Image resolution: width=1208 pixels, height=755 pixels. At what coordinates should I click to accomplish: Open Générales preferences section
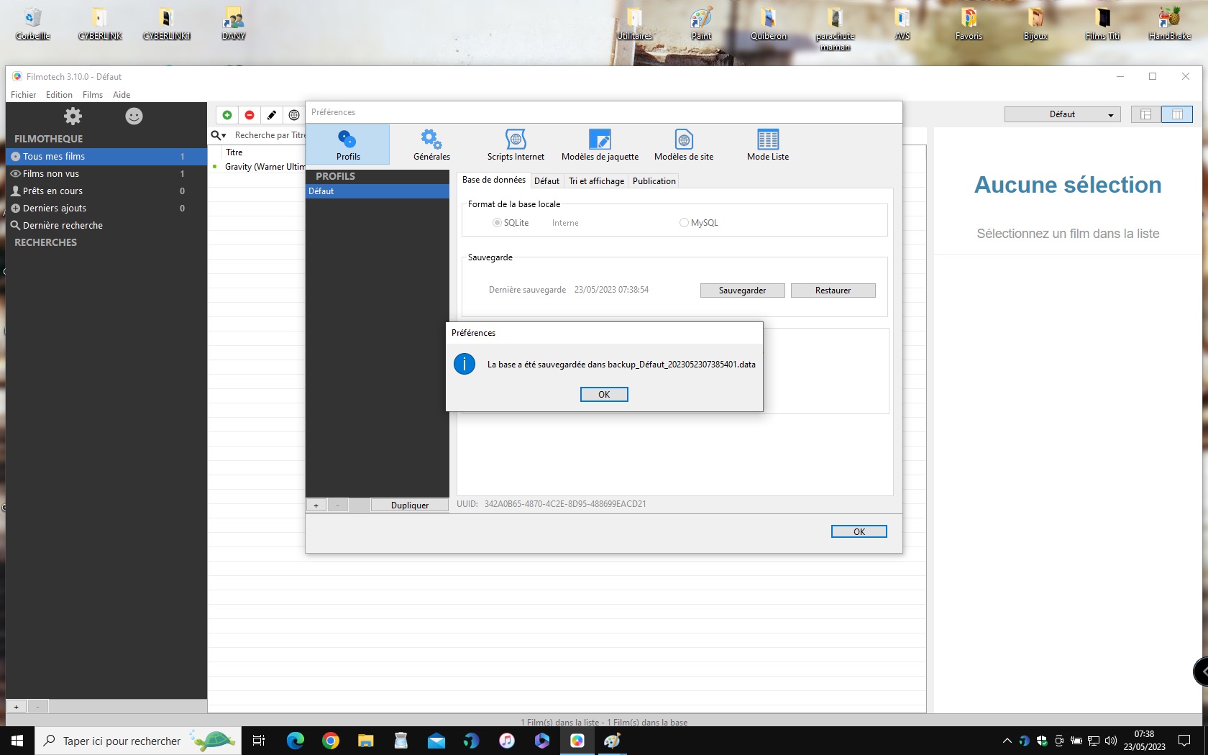coord(431,145)
